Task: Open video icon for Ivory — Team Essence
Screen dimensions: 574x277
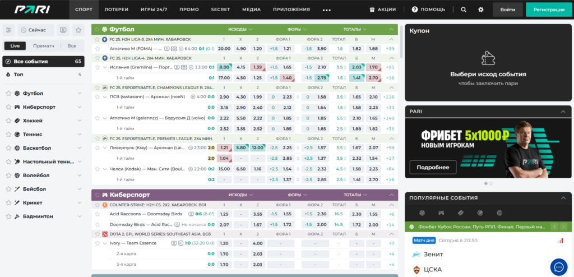Action: click(174, 243)
